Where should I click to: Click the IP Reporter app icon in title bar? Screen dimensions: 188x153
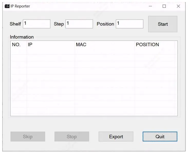pos(7,6)
